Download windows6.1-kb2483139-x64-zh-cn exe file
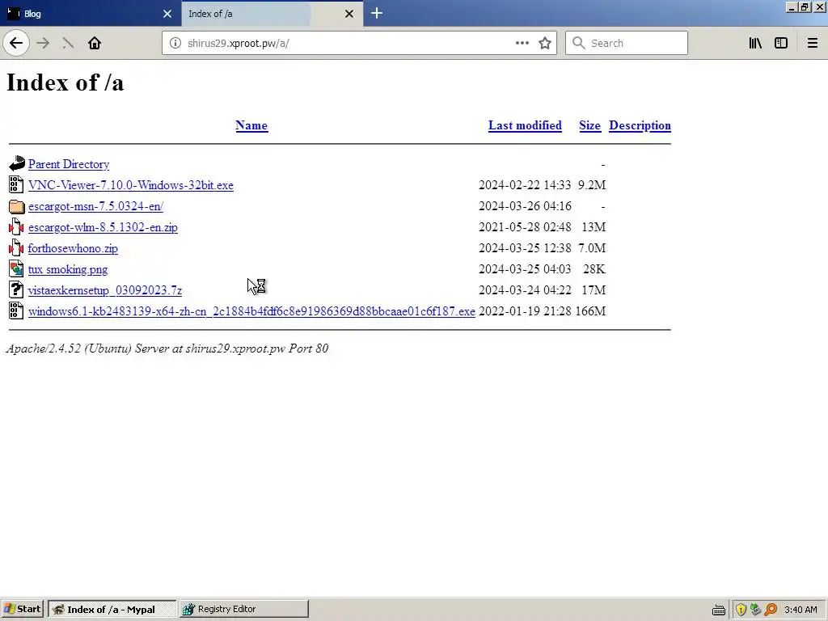 pyautogui.click(x=252, y=311)
